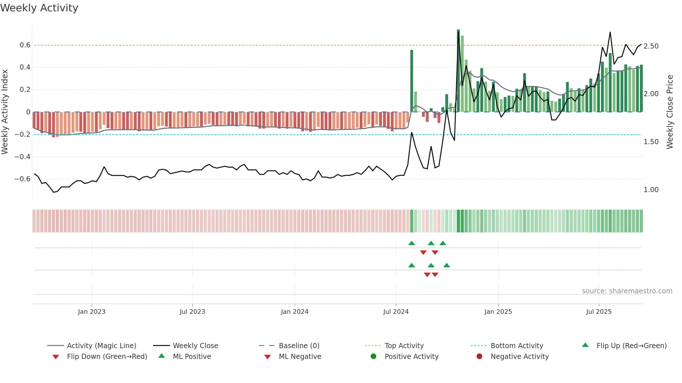Click the Jul 2023 x-axis label

(192, 312)
